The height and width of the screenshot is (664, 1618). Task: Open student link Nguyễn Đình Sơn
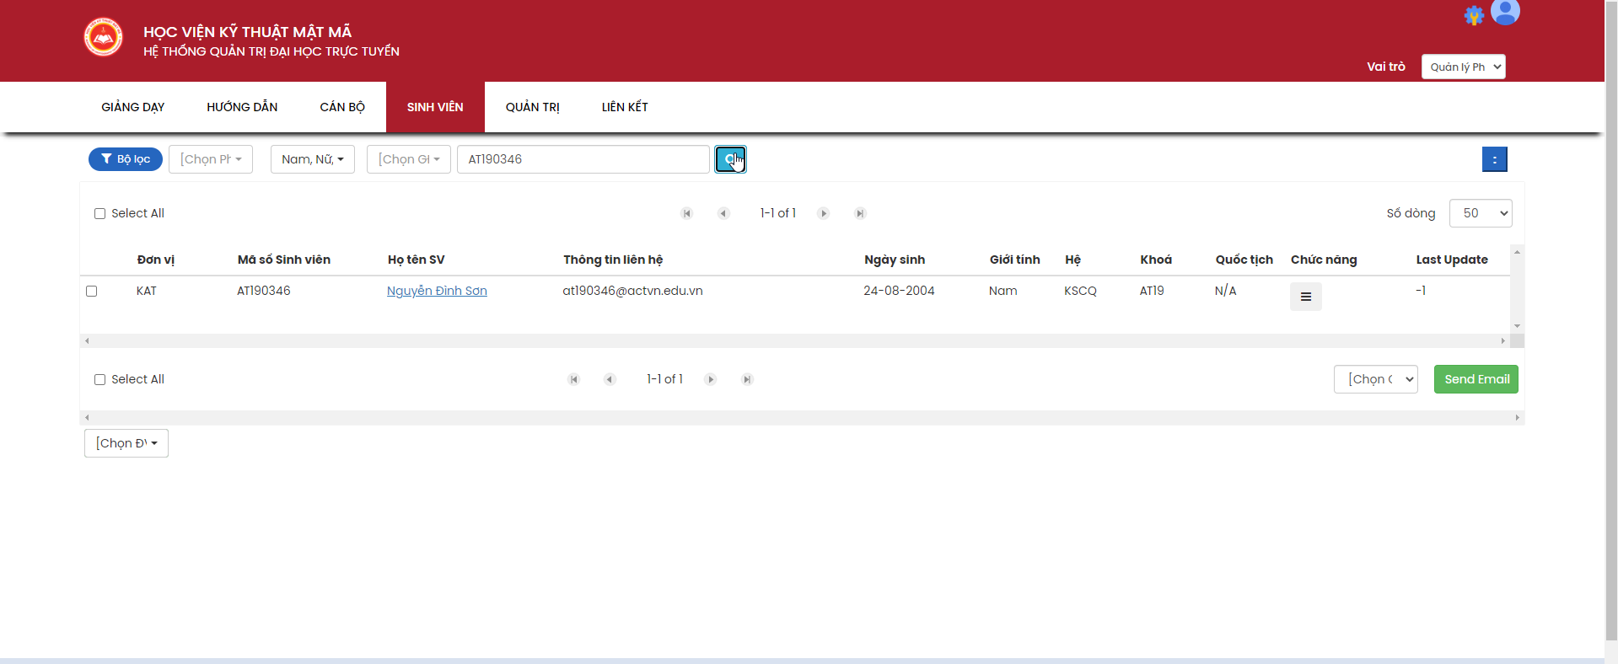[437, 291]
